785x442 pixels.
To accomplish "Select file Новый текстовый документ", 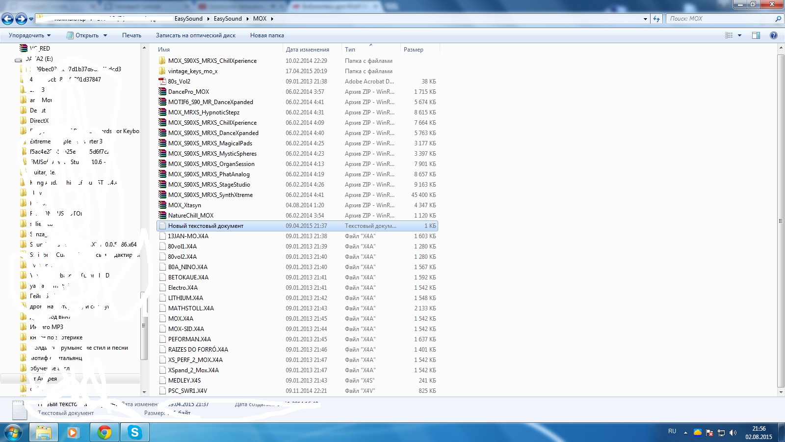I will 297,226.
